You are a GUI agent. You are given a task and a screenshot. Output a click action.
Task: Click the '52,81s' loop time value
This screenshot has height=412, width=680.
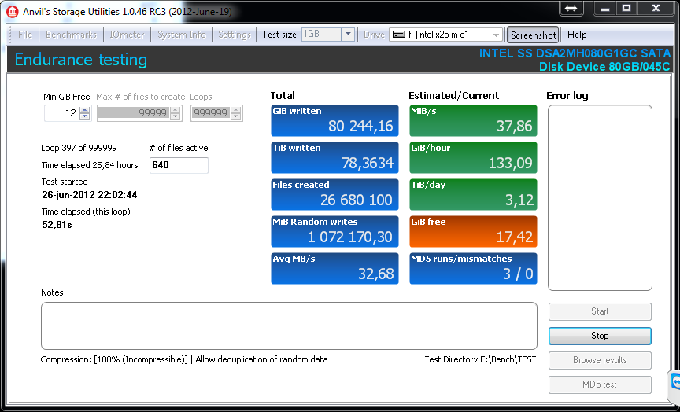(57, 224)
